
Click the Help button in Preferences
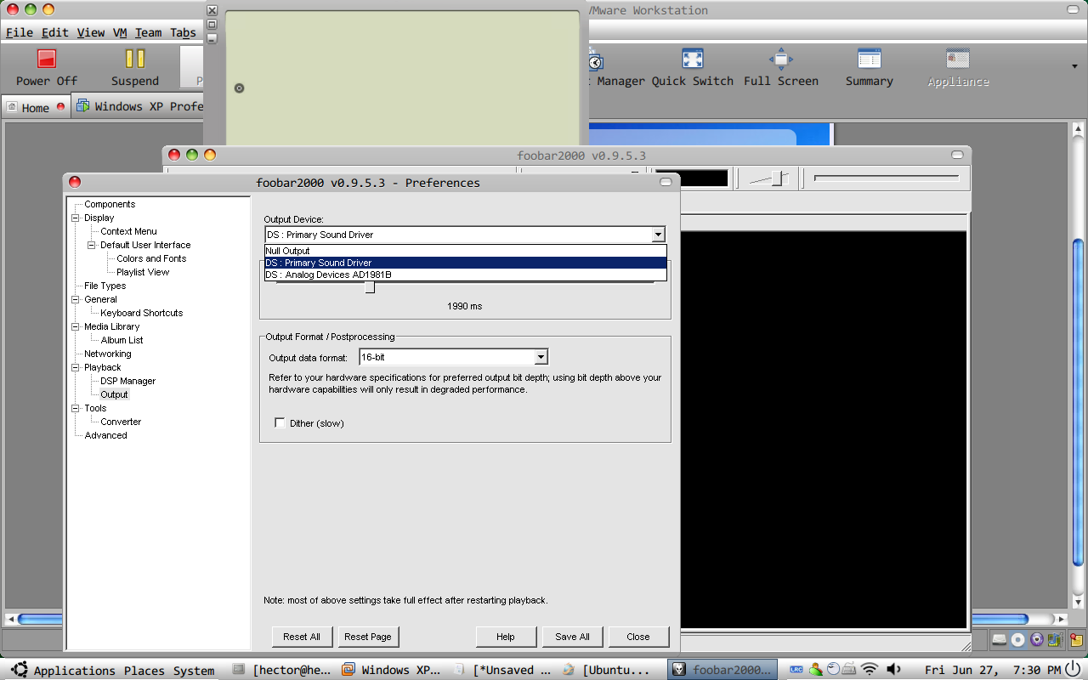pos(506,637)
